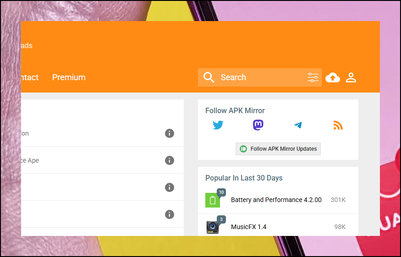Viewport: 401px width, 257px height.
Task: Click the cloud upload icon
Action: (x=332, y=77)
